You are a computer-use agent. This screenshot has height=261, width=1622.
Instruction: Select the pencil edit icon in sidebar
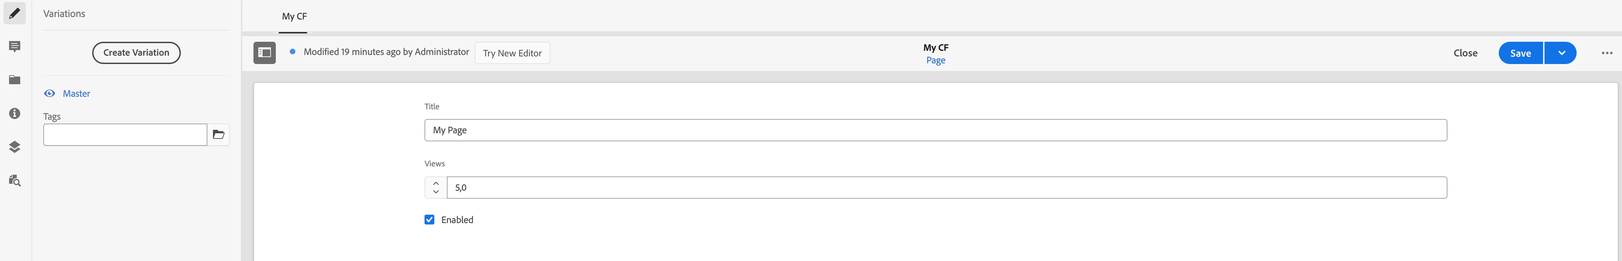(x=14, y=13)
